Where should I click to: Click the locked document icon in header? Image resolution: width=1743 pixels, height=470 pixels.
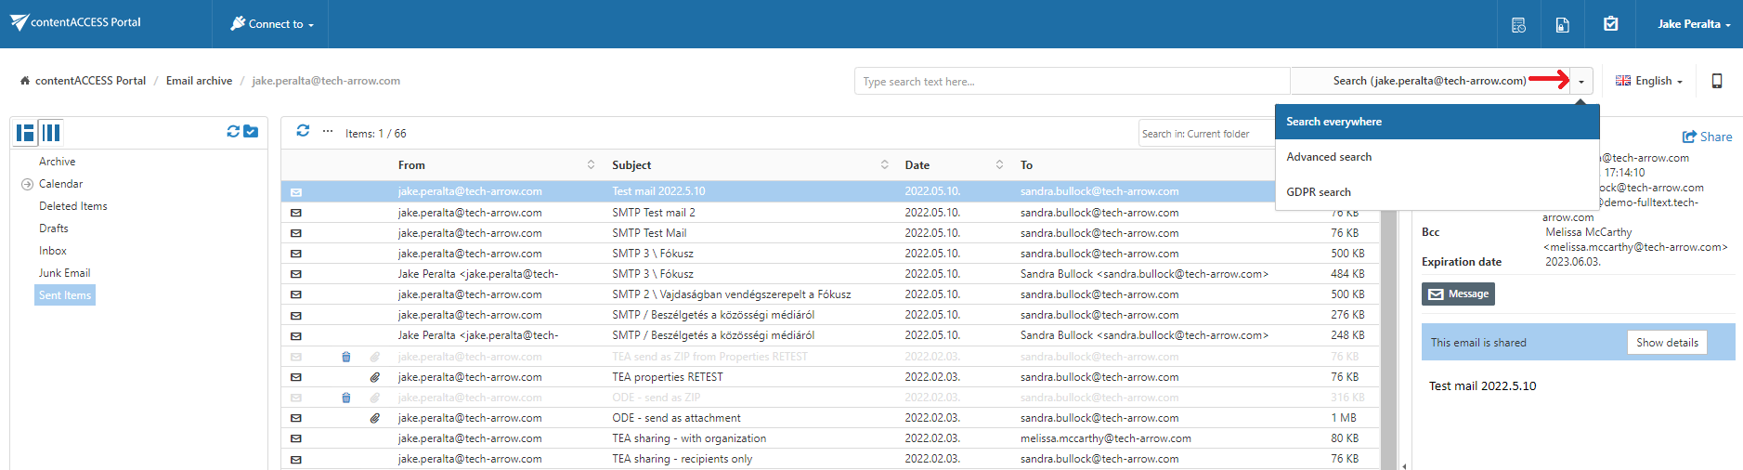[1562, 25]
